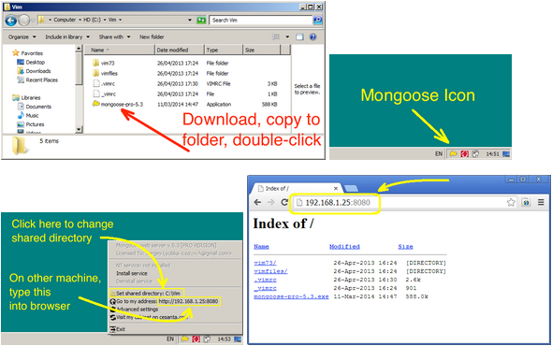552x346 pixels.
Task: Choose Install service in Mongoose menu
Action: click(132, 273)
